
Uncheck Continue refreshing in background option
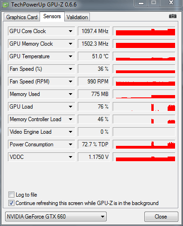pos(11,203)
